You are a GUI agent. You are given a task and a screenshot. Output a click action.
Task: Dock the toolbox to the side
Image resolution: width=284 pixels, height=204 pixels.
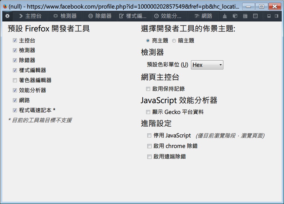click(x=276, y=16)
